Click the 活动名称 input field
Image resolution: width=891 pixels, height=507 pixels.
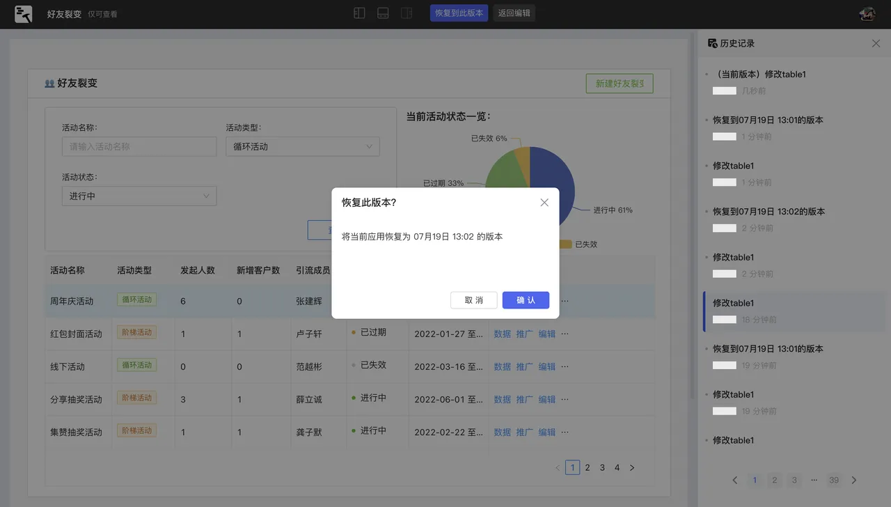click(x=139, y=146)
